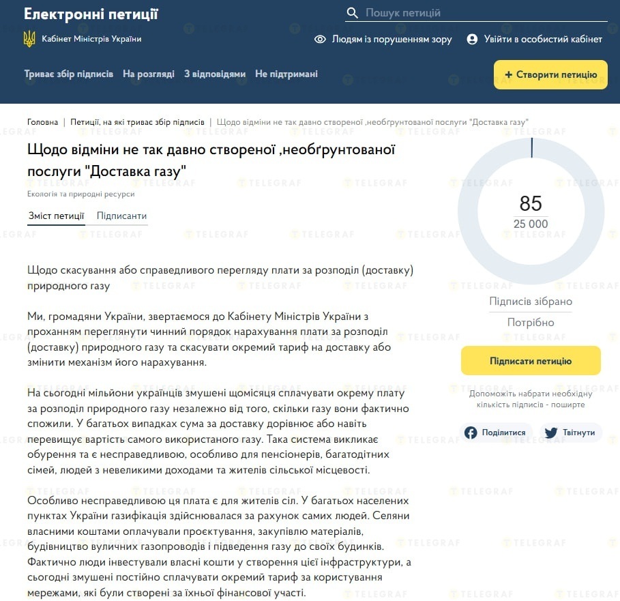Screen dimensions: 620x601
Task: Click Увійти в особистий кабінет link
Action: tap(543, 39)
